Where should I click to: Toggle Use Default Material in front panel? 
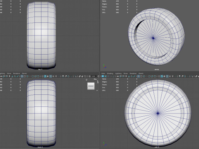pyautogui.click(x=48, y=76)
